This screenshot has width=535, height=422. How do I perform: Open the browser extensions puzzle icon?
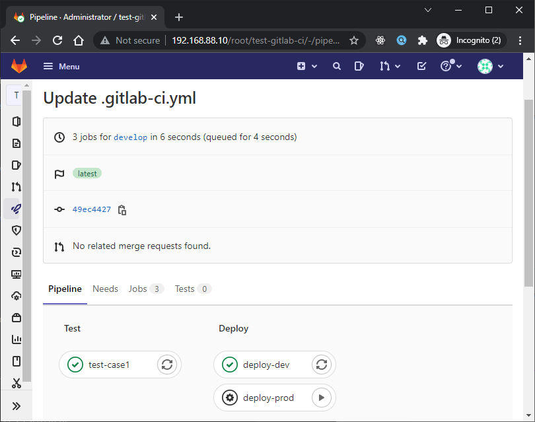pyautogui.click(x=423, y=40)
